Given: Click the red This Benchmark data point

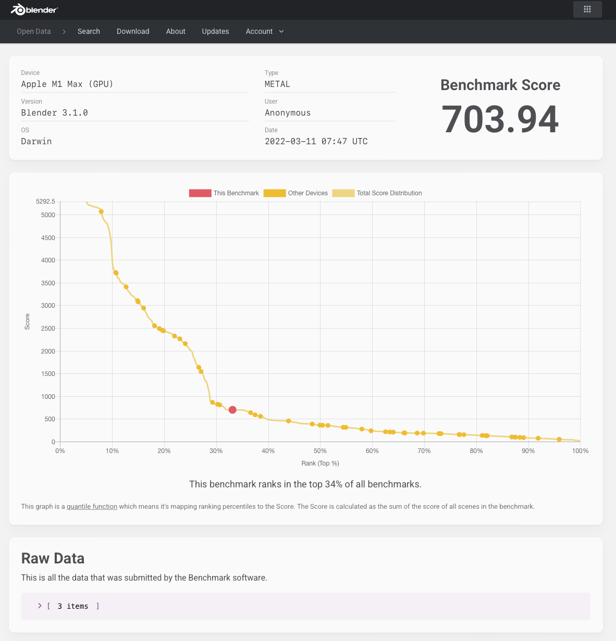Looking at the screenshot, I should 232,410.
